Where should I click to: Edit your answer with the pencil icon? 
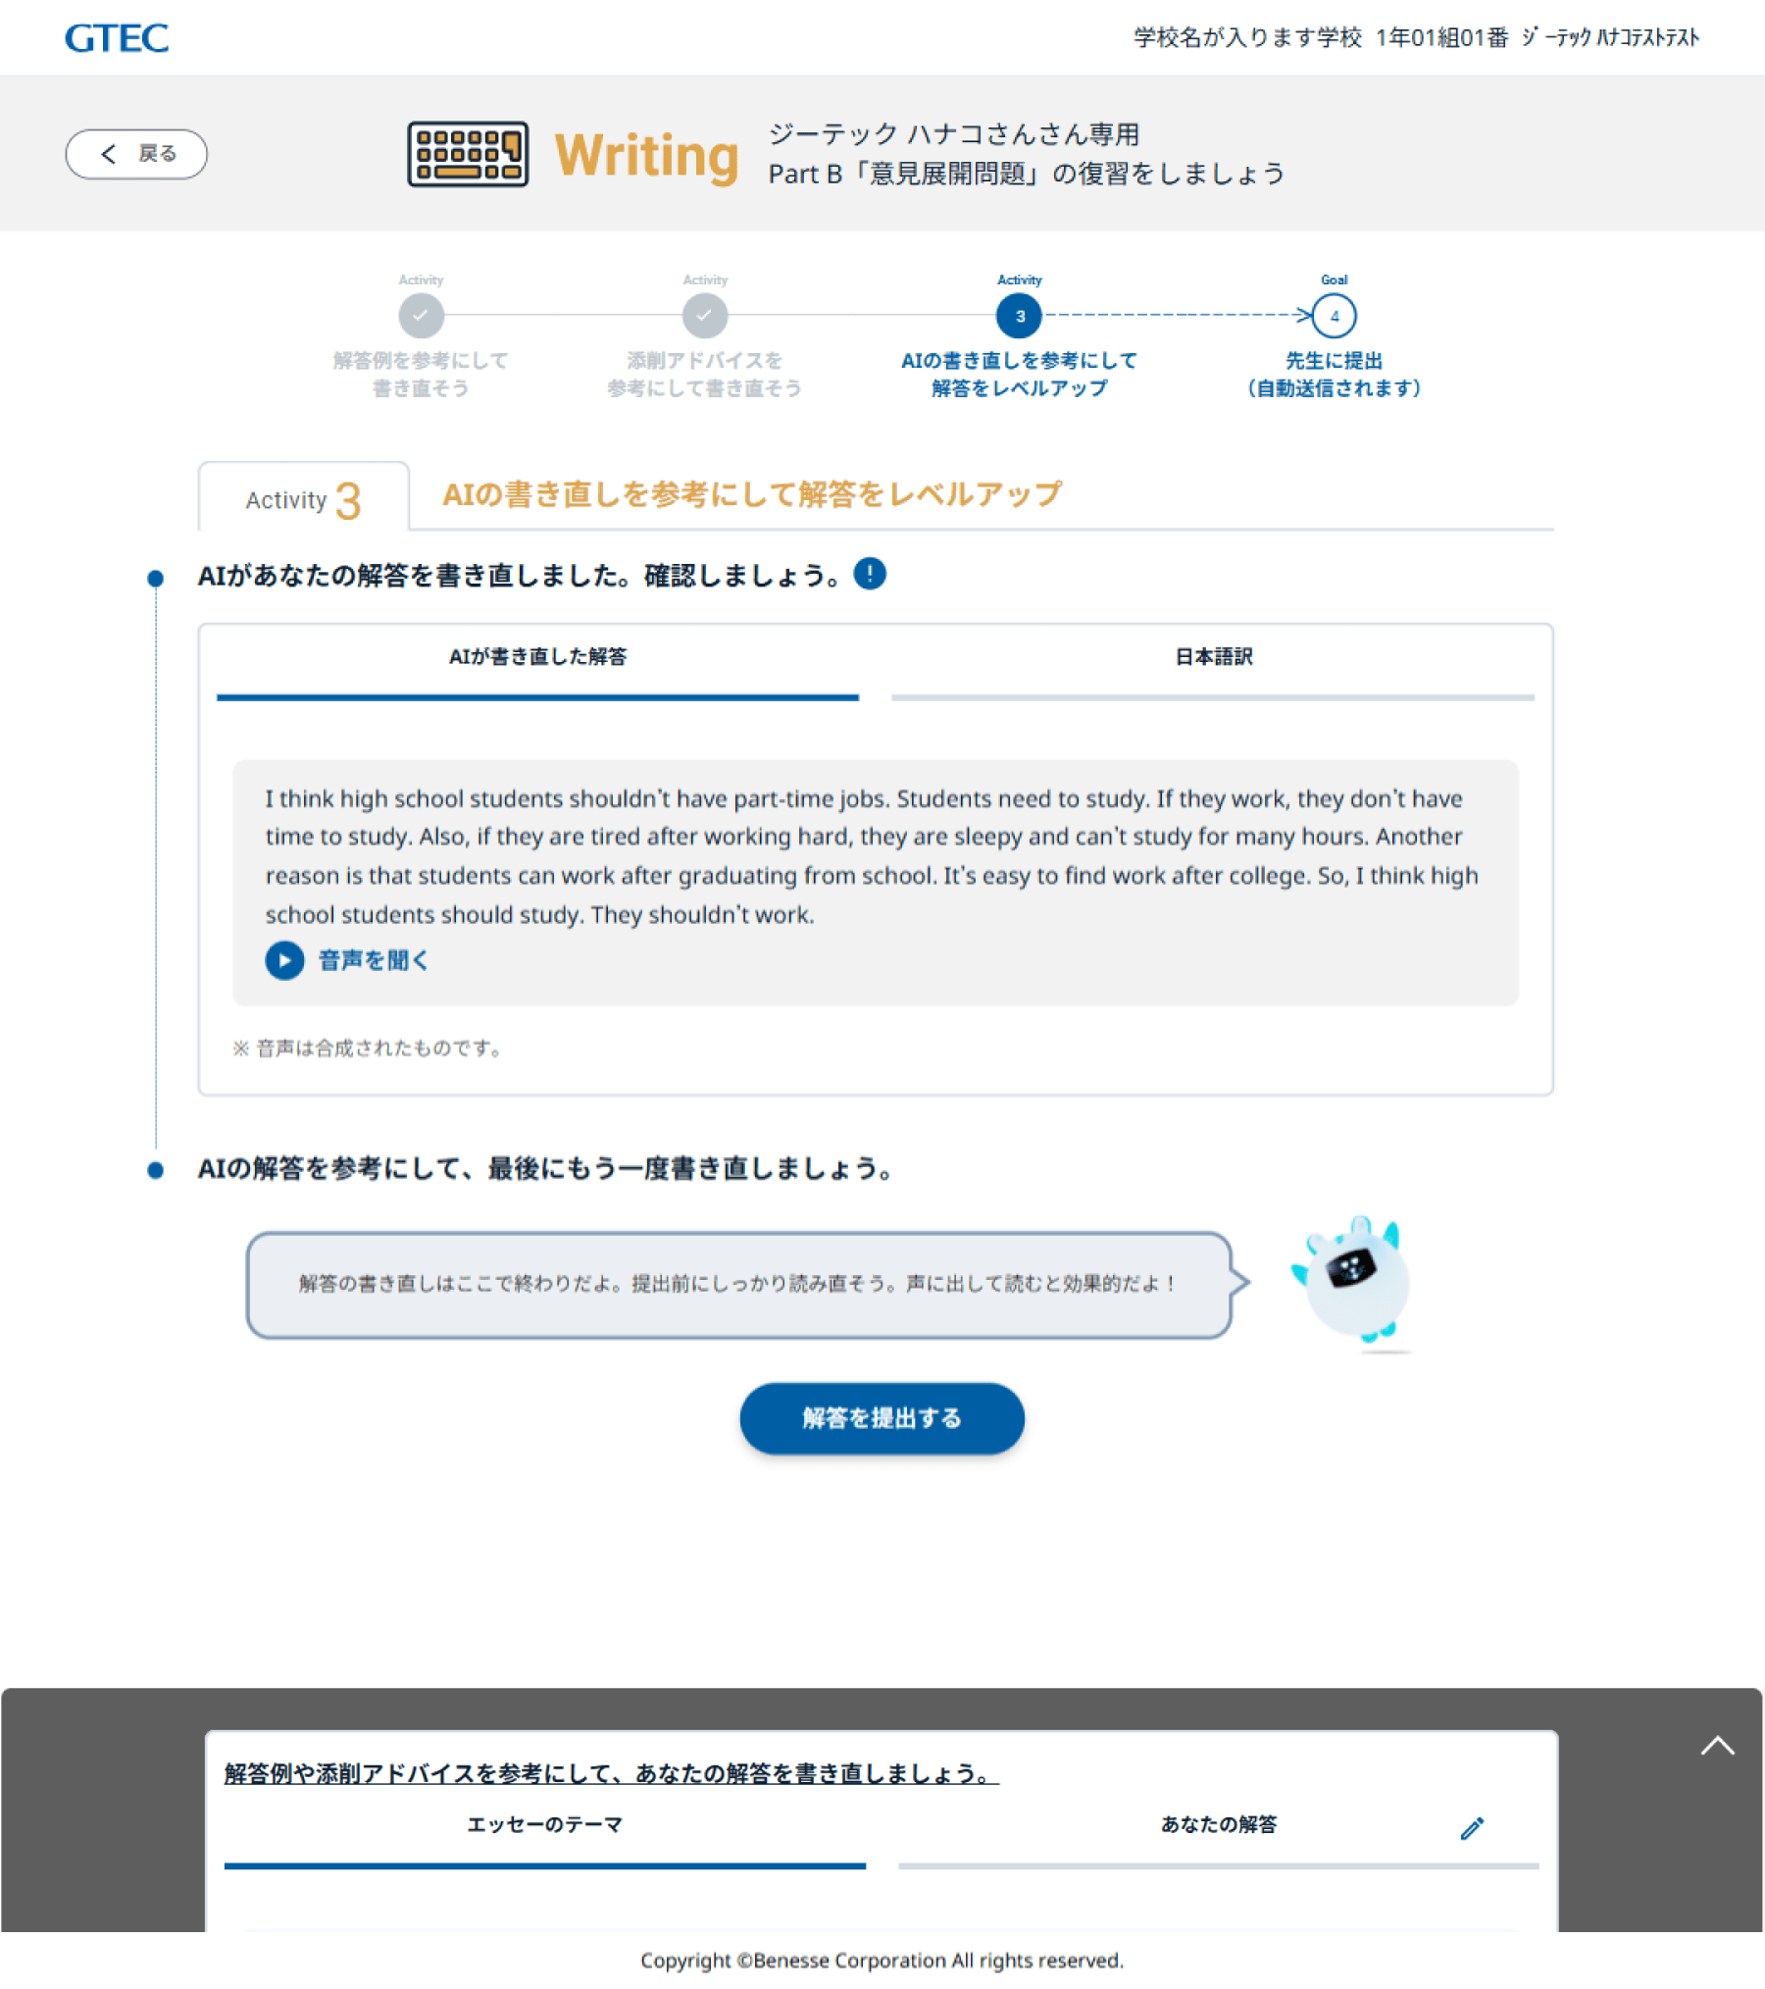click(x=1472, y=1827)
